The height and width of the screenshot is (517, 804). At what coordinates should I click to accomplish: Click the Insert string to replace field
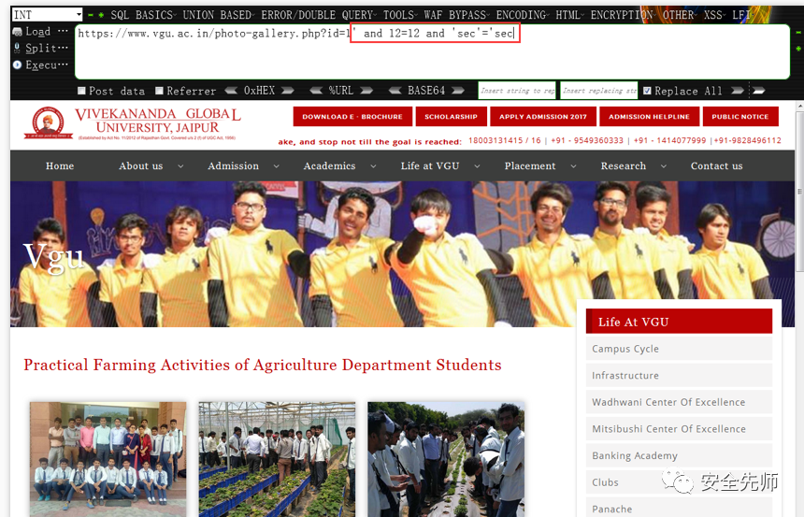tap(517, 91)
